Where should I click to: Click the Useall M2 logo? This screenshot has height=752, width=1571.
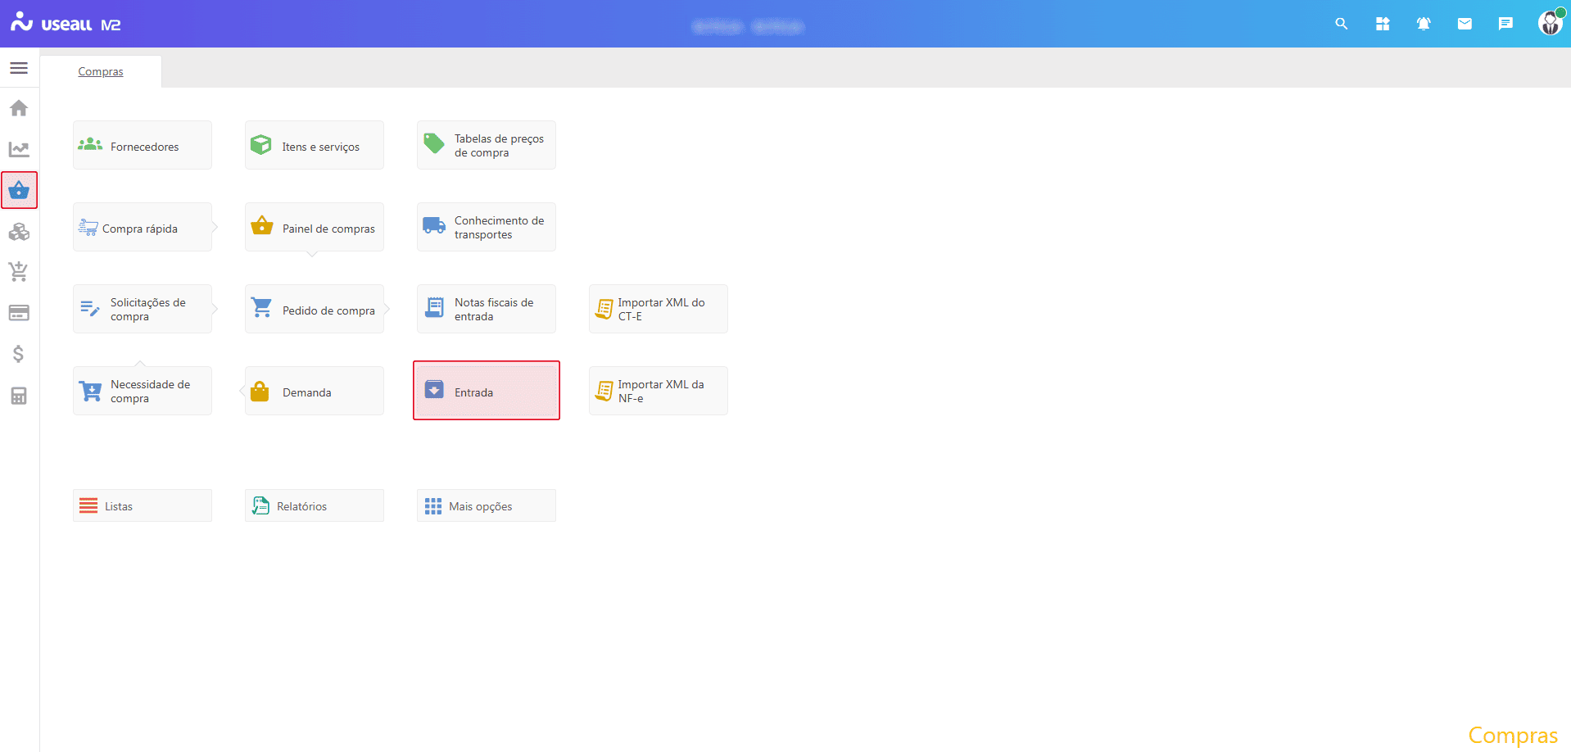(x=66, y=24)
